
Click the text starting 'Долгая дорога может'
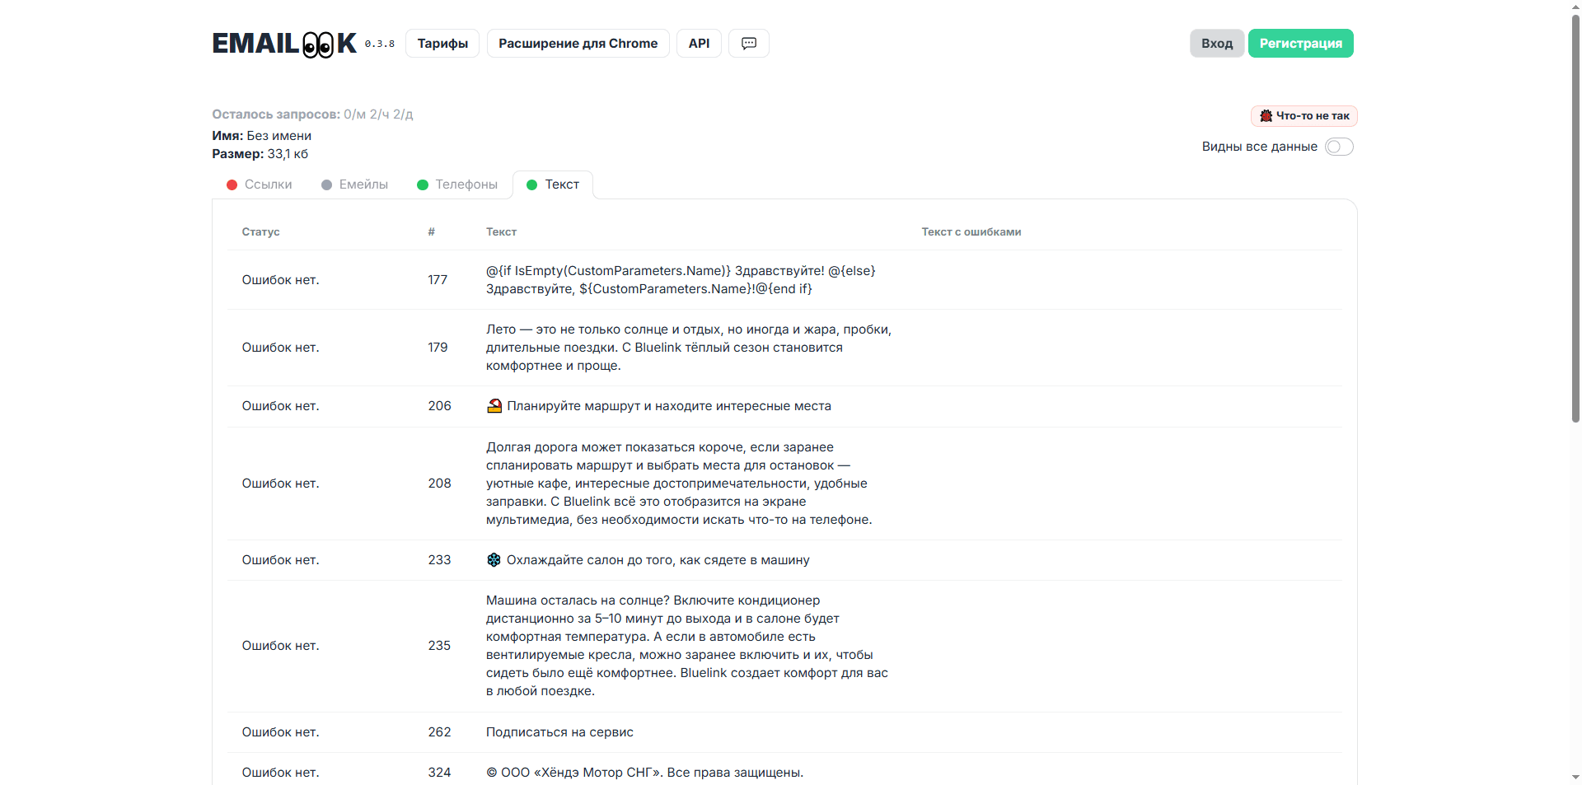[x=679, y=484]
